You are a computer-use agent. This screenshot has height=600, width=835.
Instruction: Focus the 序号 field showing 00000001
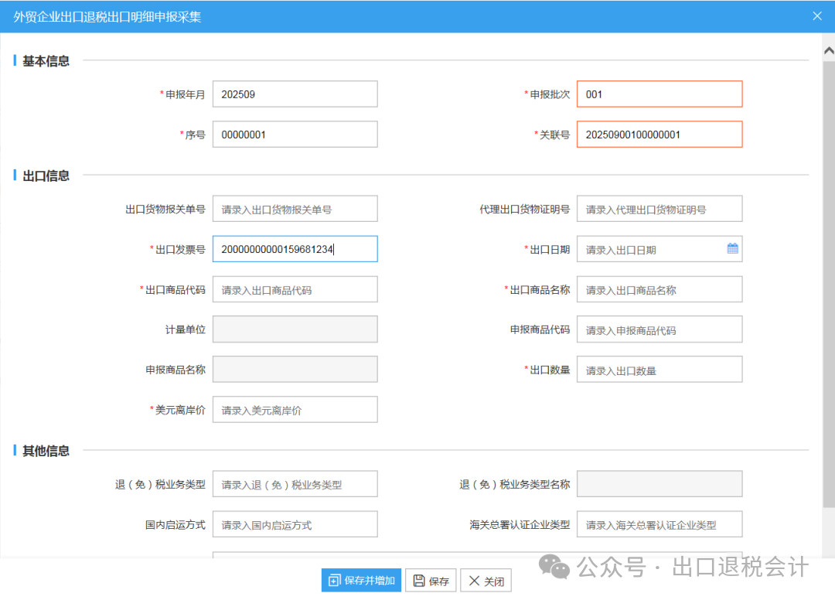click(295, 134)
